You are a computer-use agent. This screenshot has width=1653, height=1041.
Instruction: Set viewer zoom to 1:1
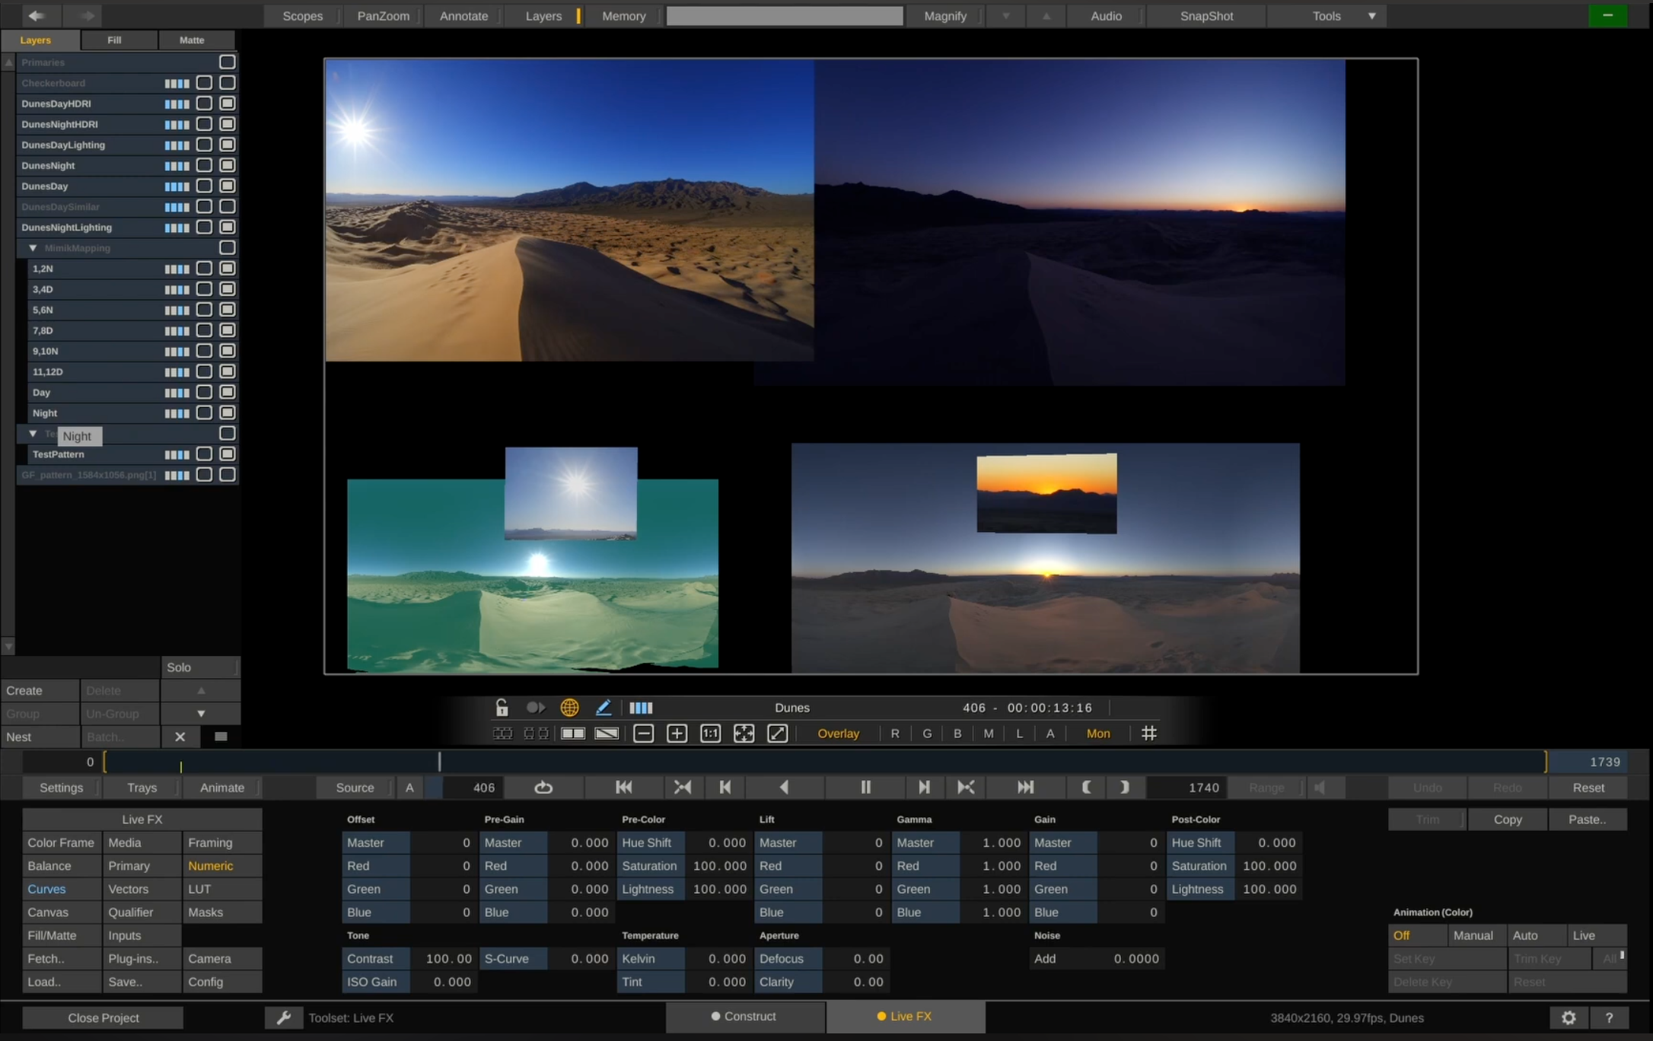[710, 734]
